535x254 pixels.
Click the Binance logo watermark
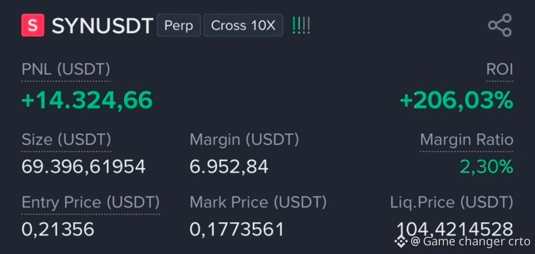[x=401, y=242]
